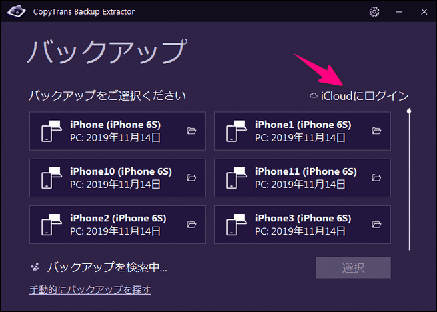Select the iPhone3 (iPhone 6S) backup title
437x312 pixels.
coord(303,219)
